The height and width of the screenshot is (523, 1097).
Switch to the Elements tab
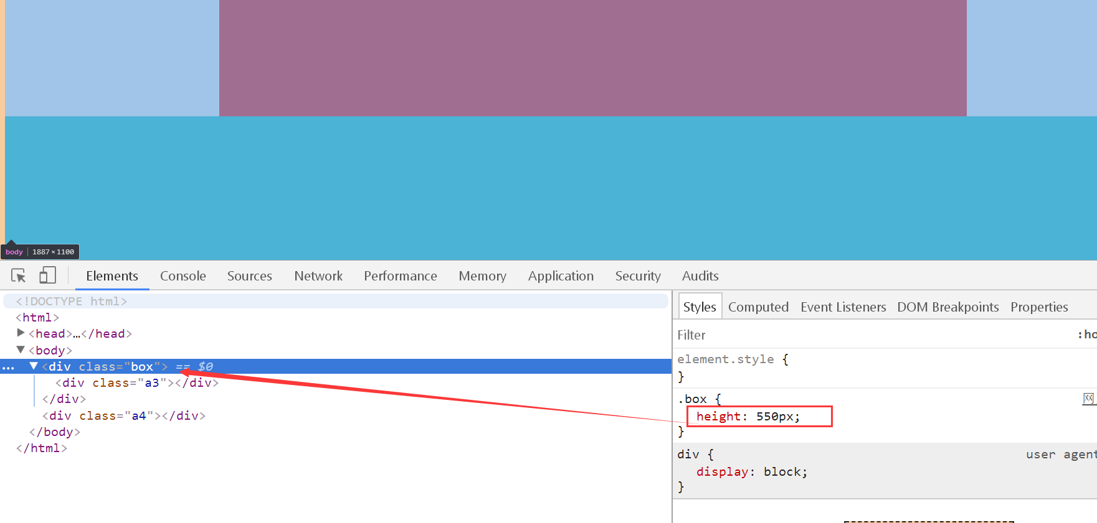tap(112, 275)
